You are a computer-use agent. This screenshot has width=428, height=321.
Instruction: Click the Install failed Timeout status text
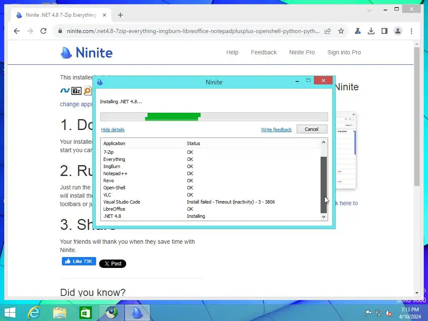coord(231,202)
